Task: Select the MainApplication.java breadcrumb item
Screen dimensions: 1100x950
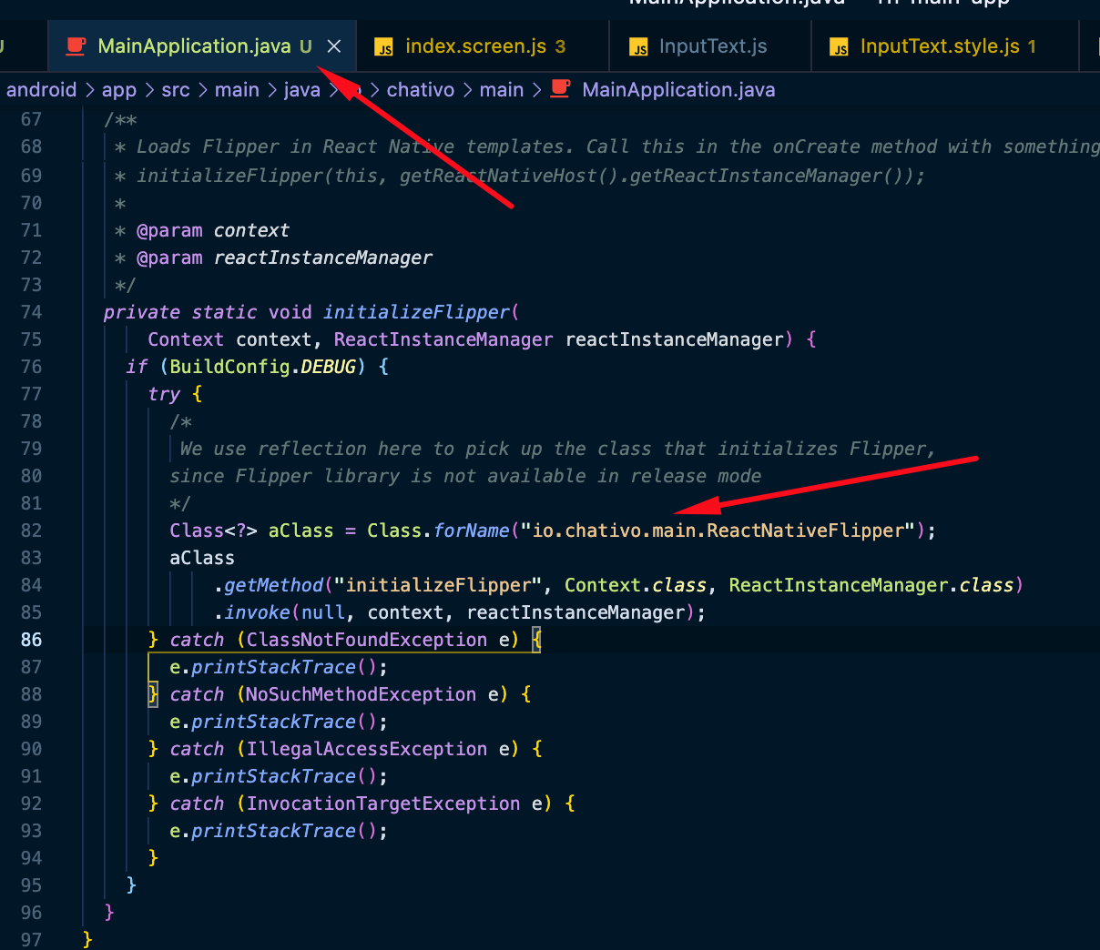Action: (x=678, y=90)
